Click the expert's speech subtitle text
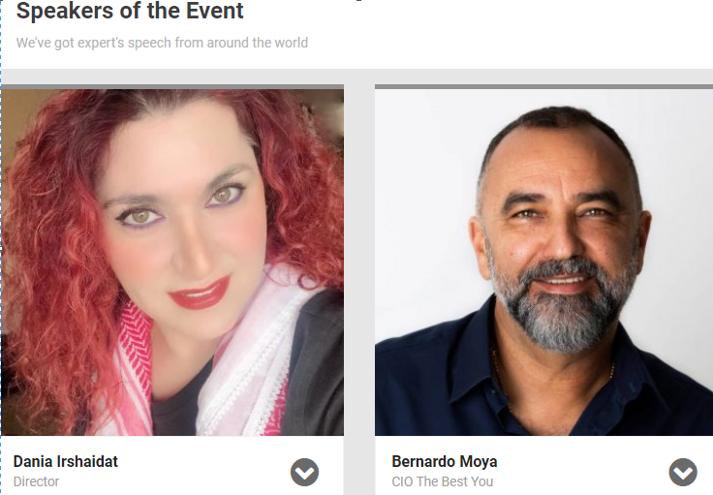Screen dimensions: 713x495 [162, 43]
